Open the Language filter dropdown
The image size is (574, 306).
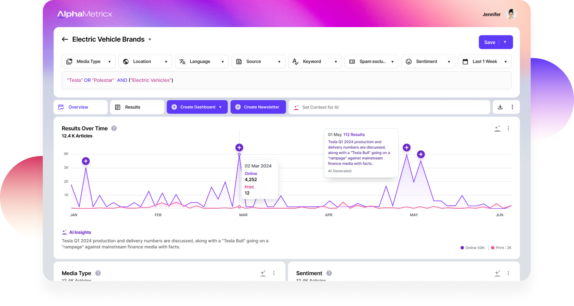[x=202, y=62]
